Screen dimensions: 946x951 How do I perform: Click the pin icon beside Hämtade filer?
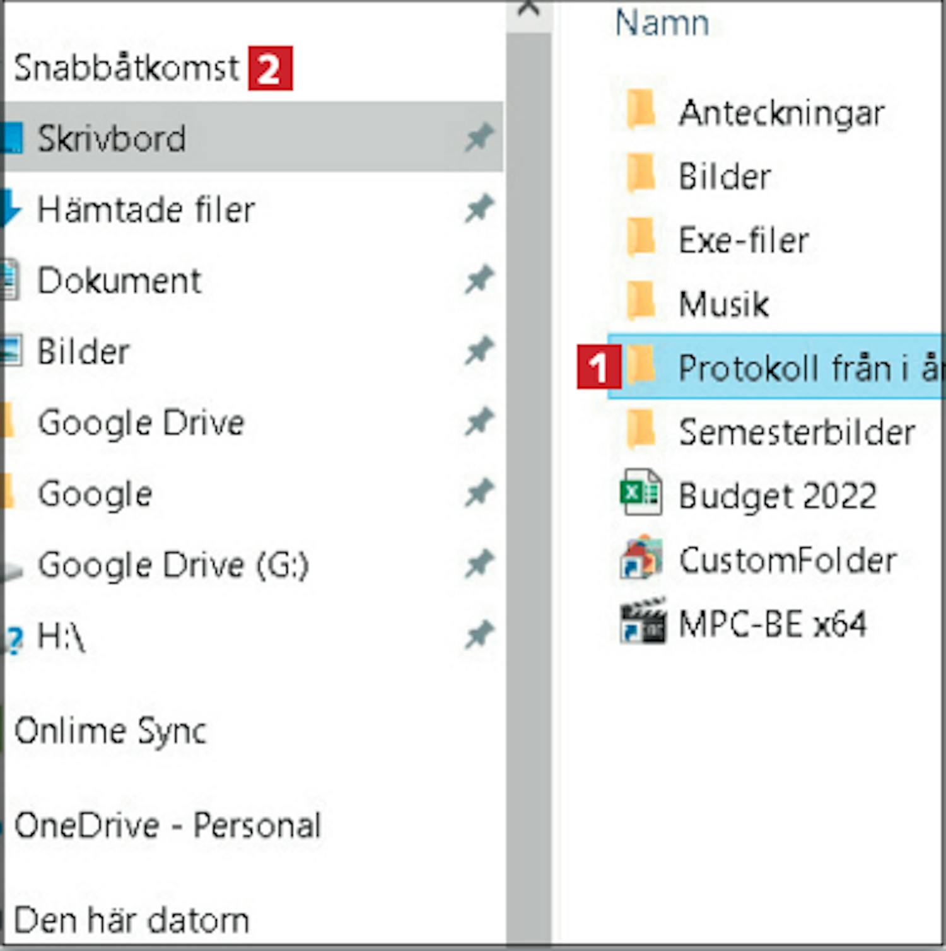click(479, 209)
